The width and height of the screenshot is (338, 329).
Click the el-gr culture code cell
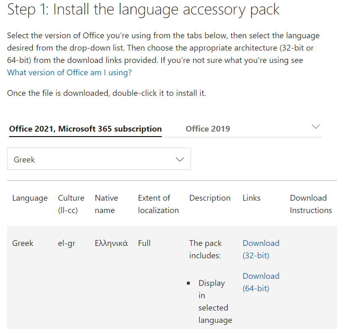pyautogui.click(x=66, y=243)
